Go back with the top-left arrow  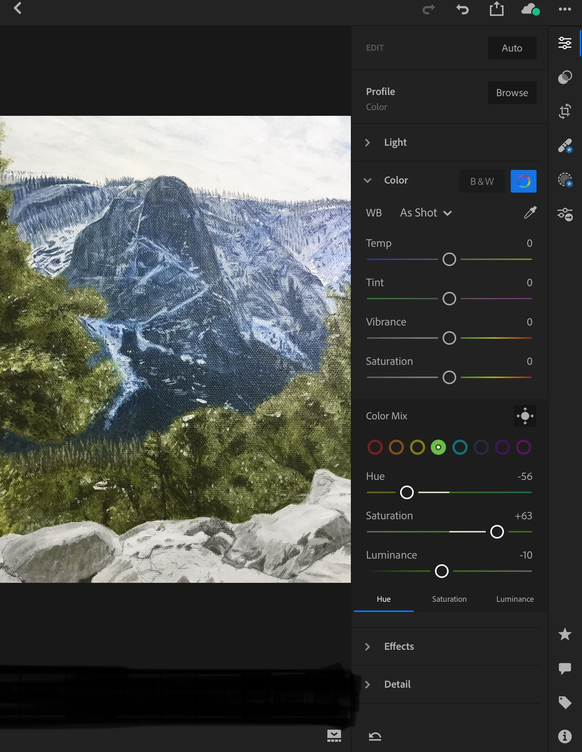[x=17, y=8]
